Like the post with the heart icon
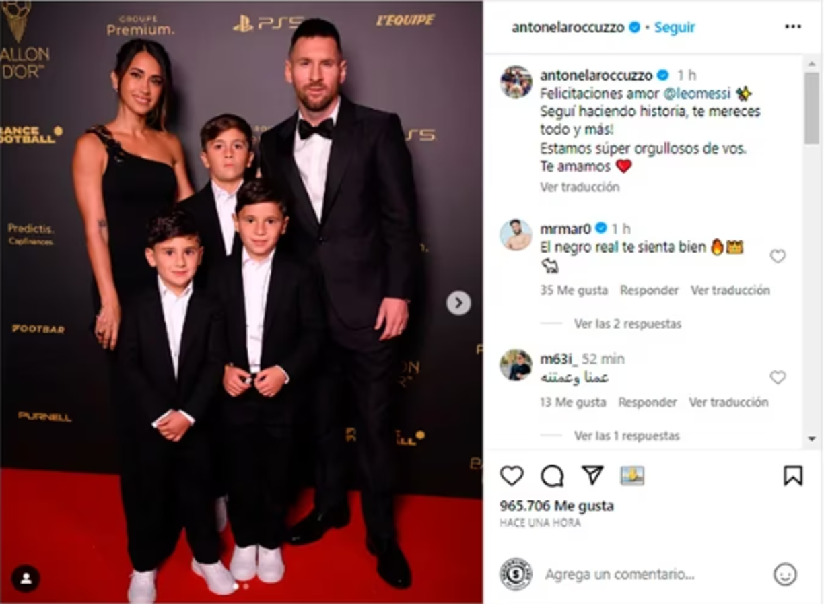The width and height of the screenshot is (824, 604). pos(512,476)
